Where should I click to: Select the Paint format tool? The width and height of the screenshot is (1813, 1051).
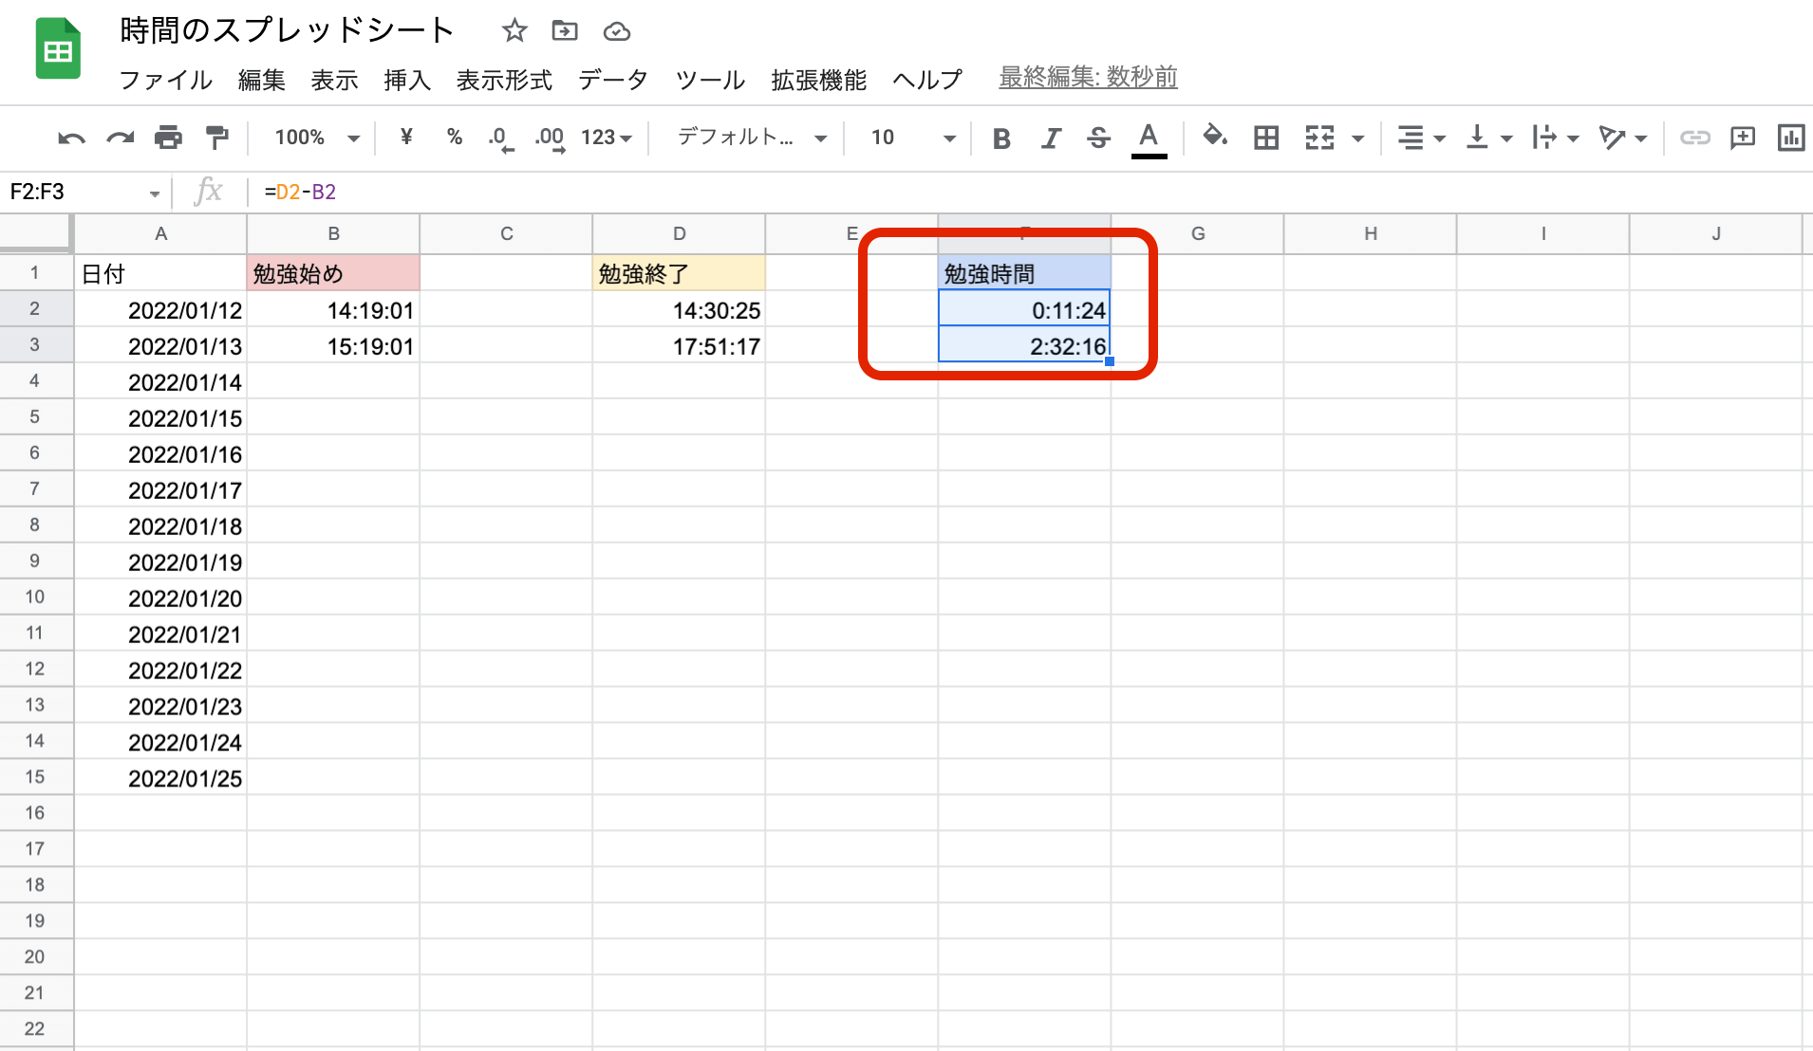click(217, 138)
